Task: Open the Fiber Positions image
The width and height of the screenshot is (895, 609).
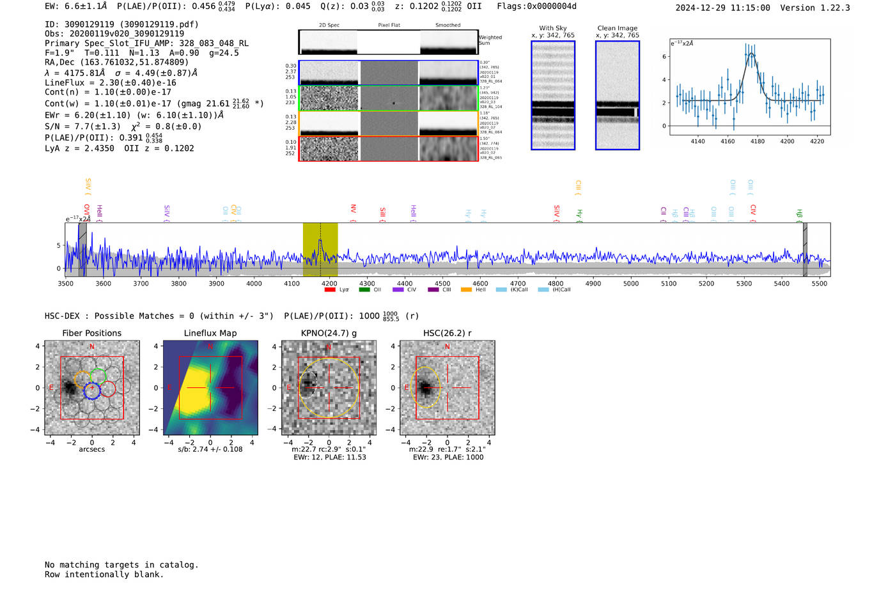Action: tap(92, 388)
